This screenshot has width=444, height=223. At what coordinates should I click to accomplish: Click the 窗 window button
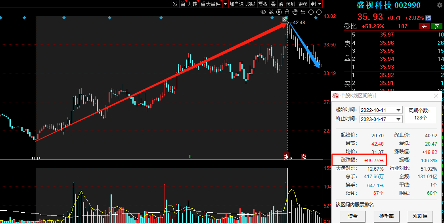pyautogui.click(x=281, y=4)
